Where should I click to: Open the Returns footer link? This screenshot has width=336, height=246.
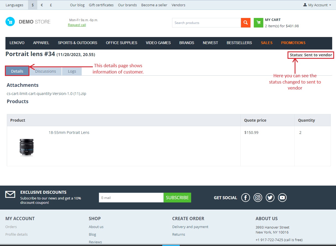[x=179, y=234]
